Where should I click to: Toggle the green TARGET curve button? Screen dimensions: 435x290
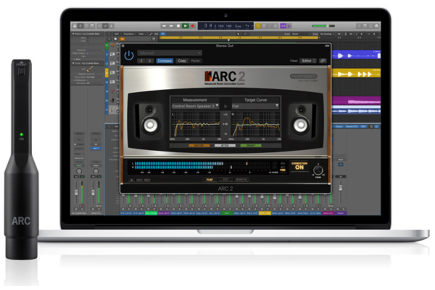[251, 146]
